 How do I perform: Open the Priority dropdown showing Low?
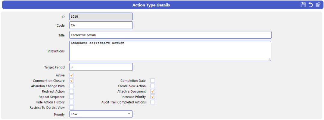click(x=101, y=114)
